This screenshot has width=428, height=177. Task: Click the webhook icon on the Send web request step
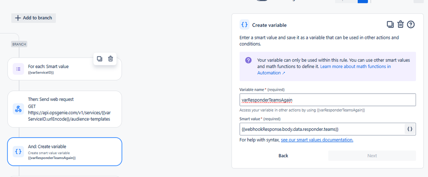tap(18, 109)
